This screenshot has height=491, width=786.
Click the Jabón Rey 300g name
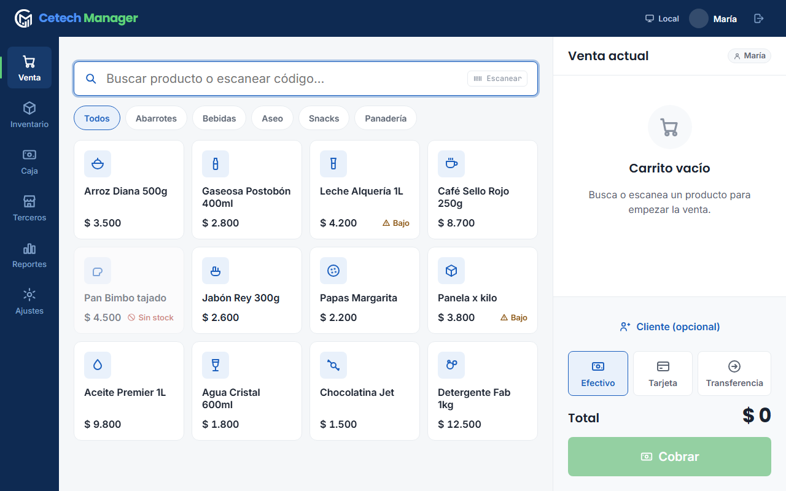(241, 298)
